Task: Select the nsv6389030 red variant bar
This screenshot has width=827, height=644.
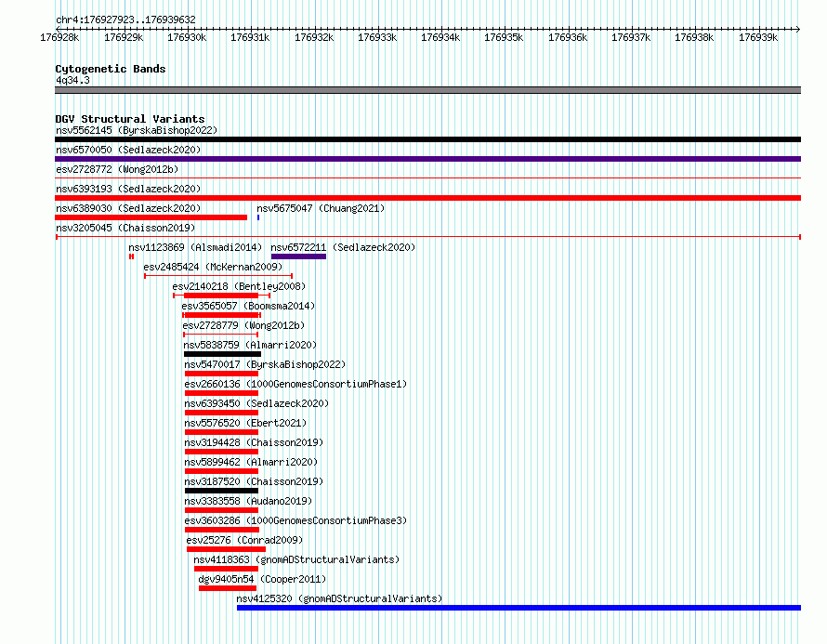Action: tap(151, 217)
